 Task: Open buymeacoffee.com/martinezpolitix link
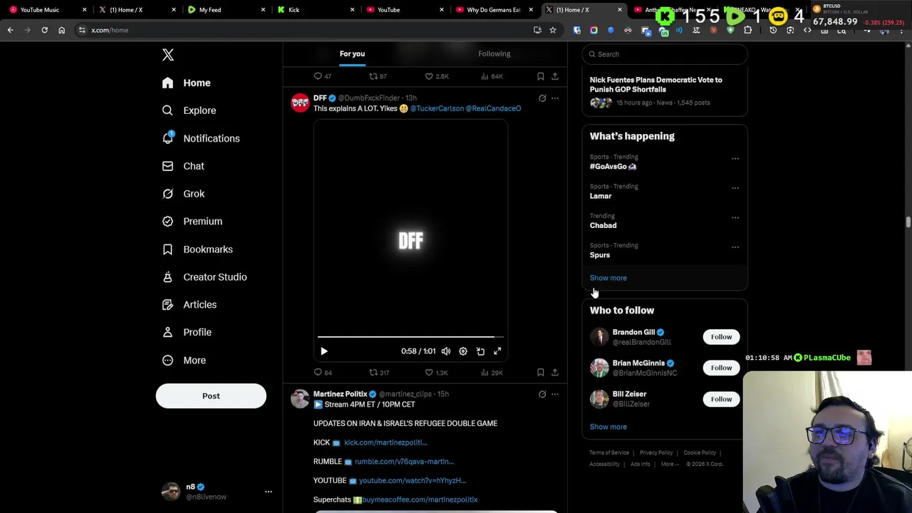420,500
